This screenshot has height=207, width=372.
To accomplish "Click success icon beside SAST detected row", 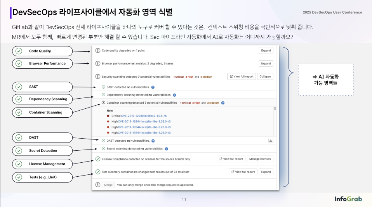I will point(103,87).
